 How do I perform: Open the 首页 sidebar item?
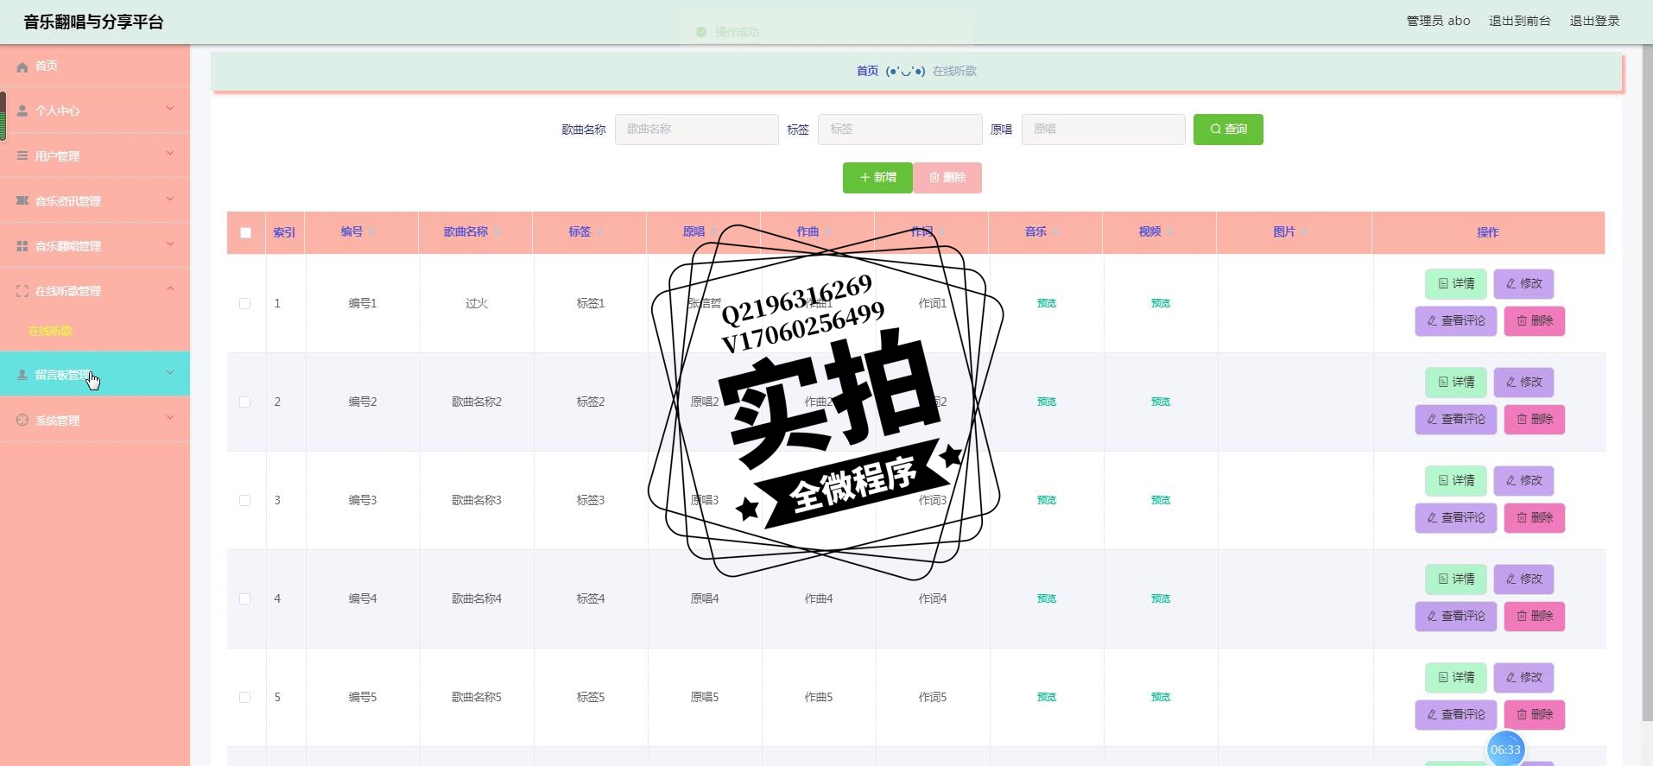pyautogui.click(x=95, y=66)
